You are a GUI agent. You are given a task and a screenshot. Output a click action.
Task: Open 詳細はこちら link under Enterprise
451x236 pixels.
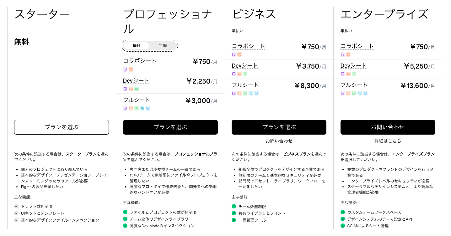point(388,141)
